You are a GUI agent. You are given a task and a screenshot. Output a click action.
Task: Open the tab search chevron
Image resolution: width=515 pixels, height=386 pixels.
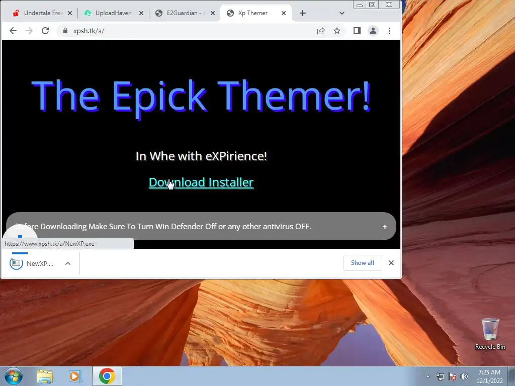342,13
